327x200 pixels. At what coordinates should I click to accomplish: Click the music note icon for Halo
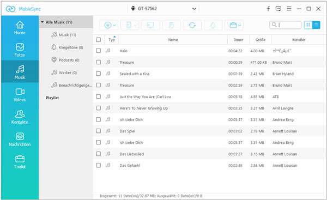click(108, 51)
